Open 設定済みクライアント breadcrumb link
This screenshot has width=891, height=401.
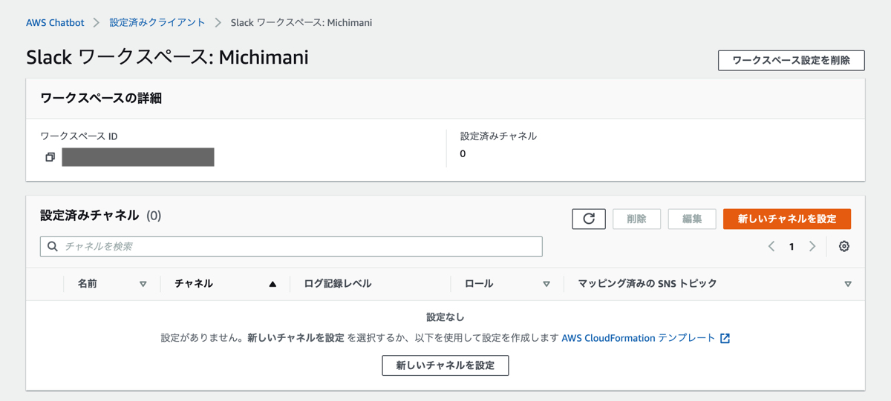point(157,23)
